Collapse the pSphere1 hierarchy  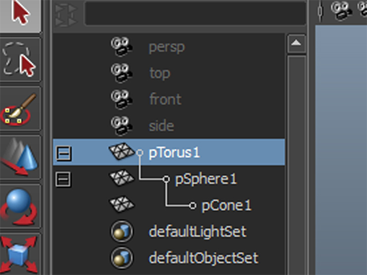pyautogui.click(x=63, y=179)
